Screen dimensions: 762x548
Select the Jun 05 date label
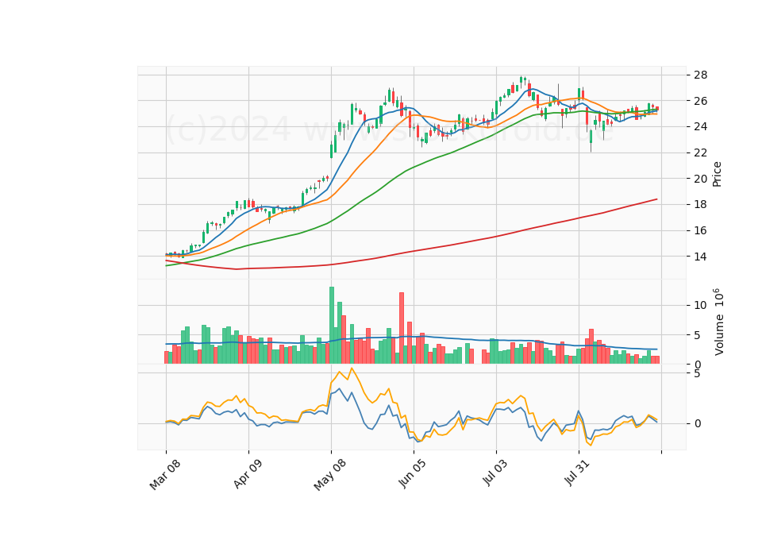point(412,473)
